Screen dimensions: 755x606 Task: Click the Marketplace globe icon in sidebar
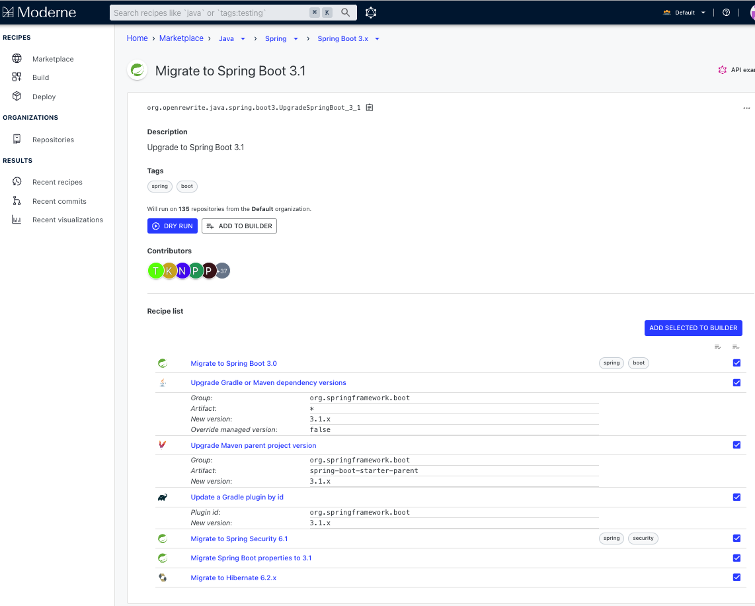17,58
